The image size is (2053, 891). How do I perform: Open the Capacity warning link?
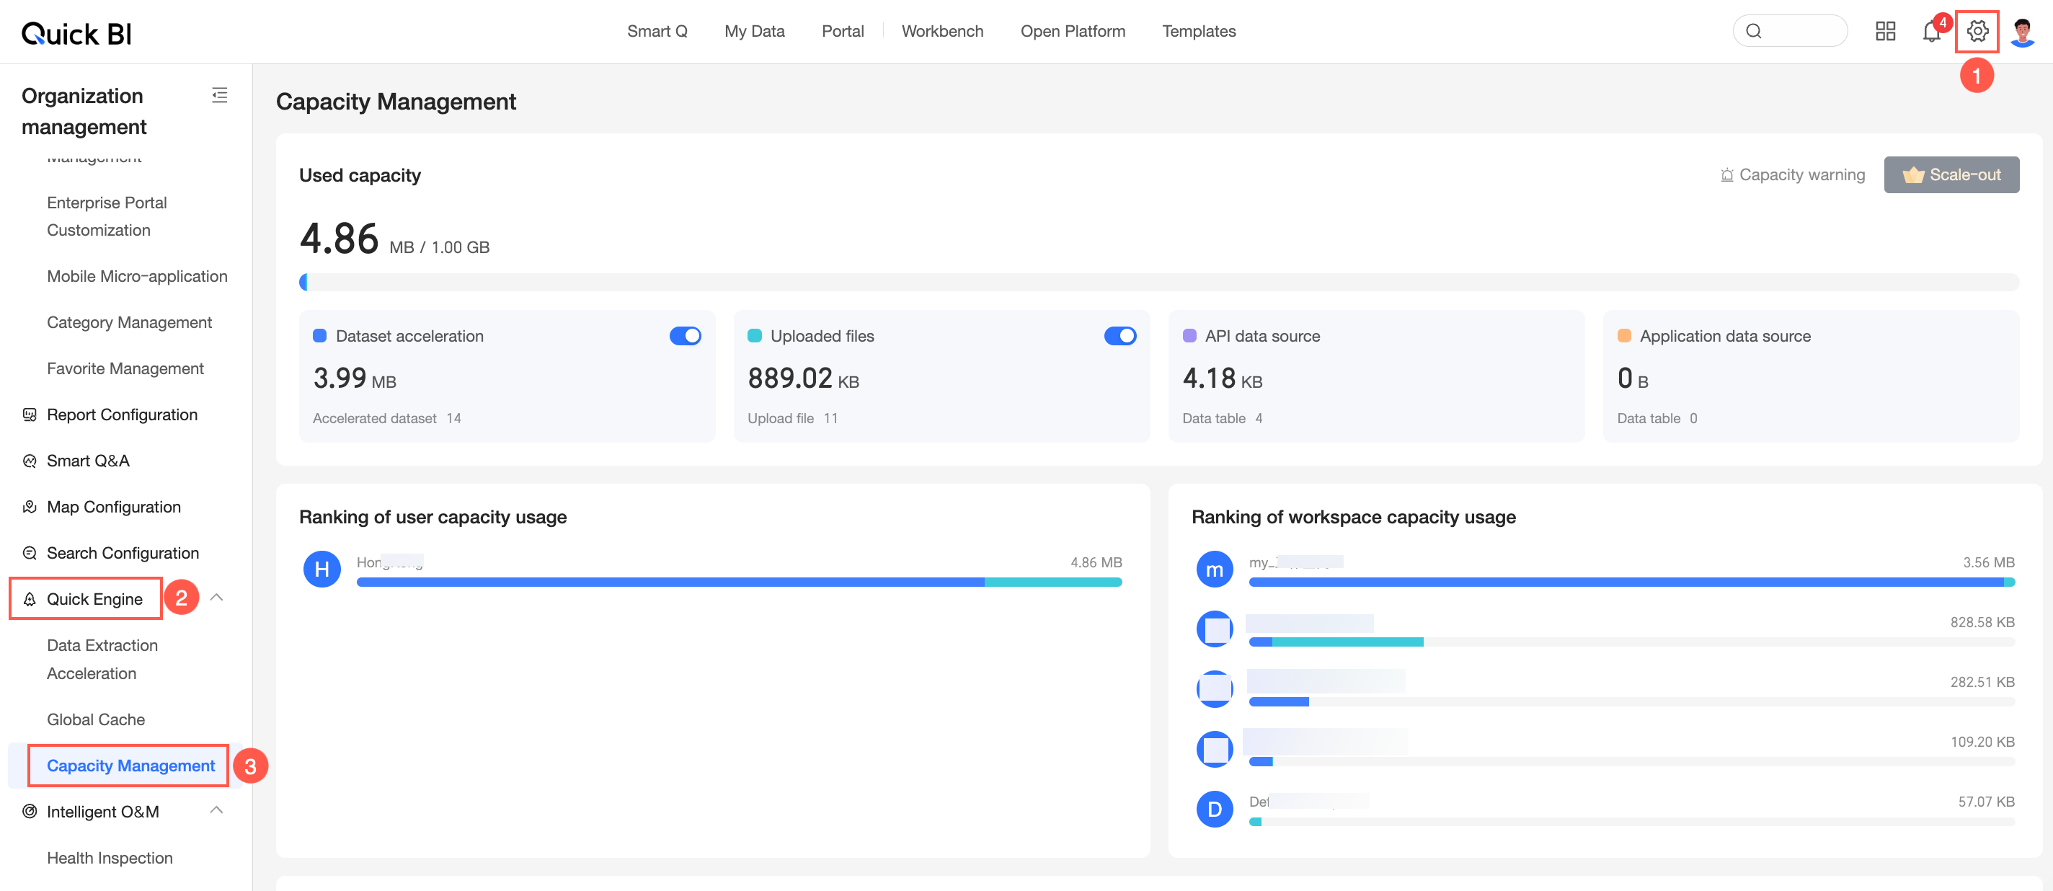[1792, 174]
